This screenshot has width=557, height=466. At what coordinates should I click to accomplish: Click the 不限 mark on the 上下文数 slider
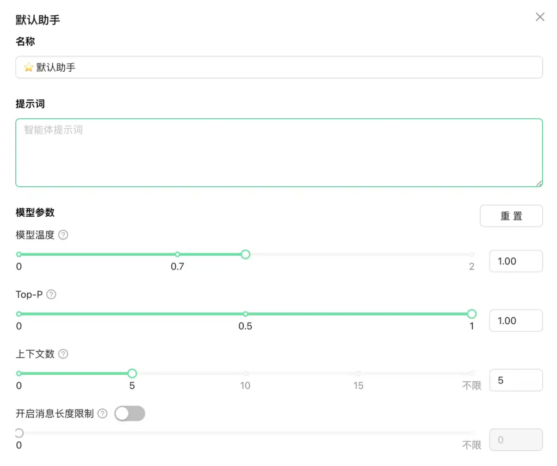471,386
